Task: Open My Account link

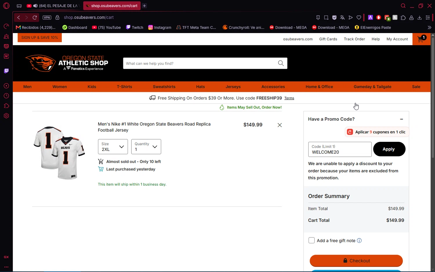Action: pyautogui.click(x=397, y=39)
